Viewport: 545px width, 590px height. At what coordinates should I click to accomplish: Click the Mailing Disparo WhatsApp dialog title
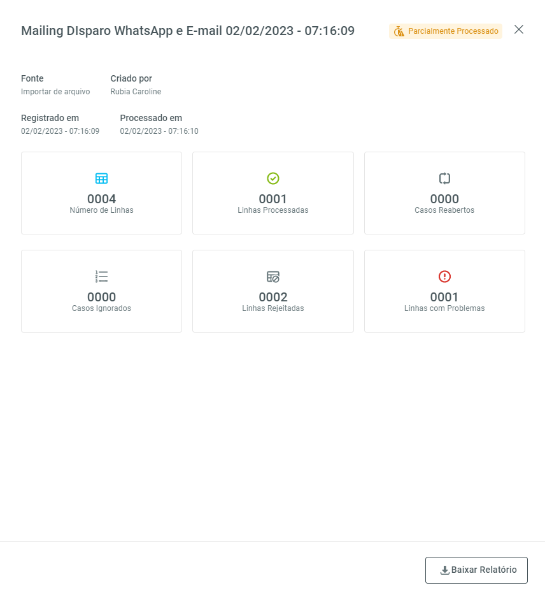[188, 31]
